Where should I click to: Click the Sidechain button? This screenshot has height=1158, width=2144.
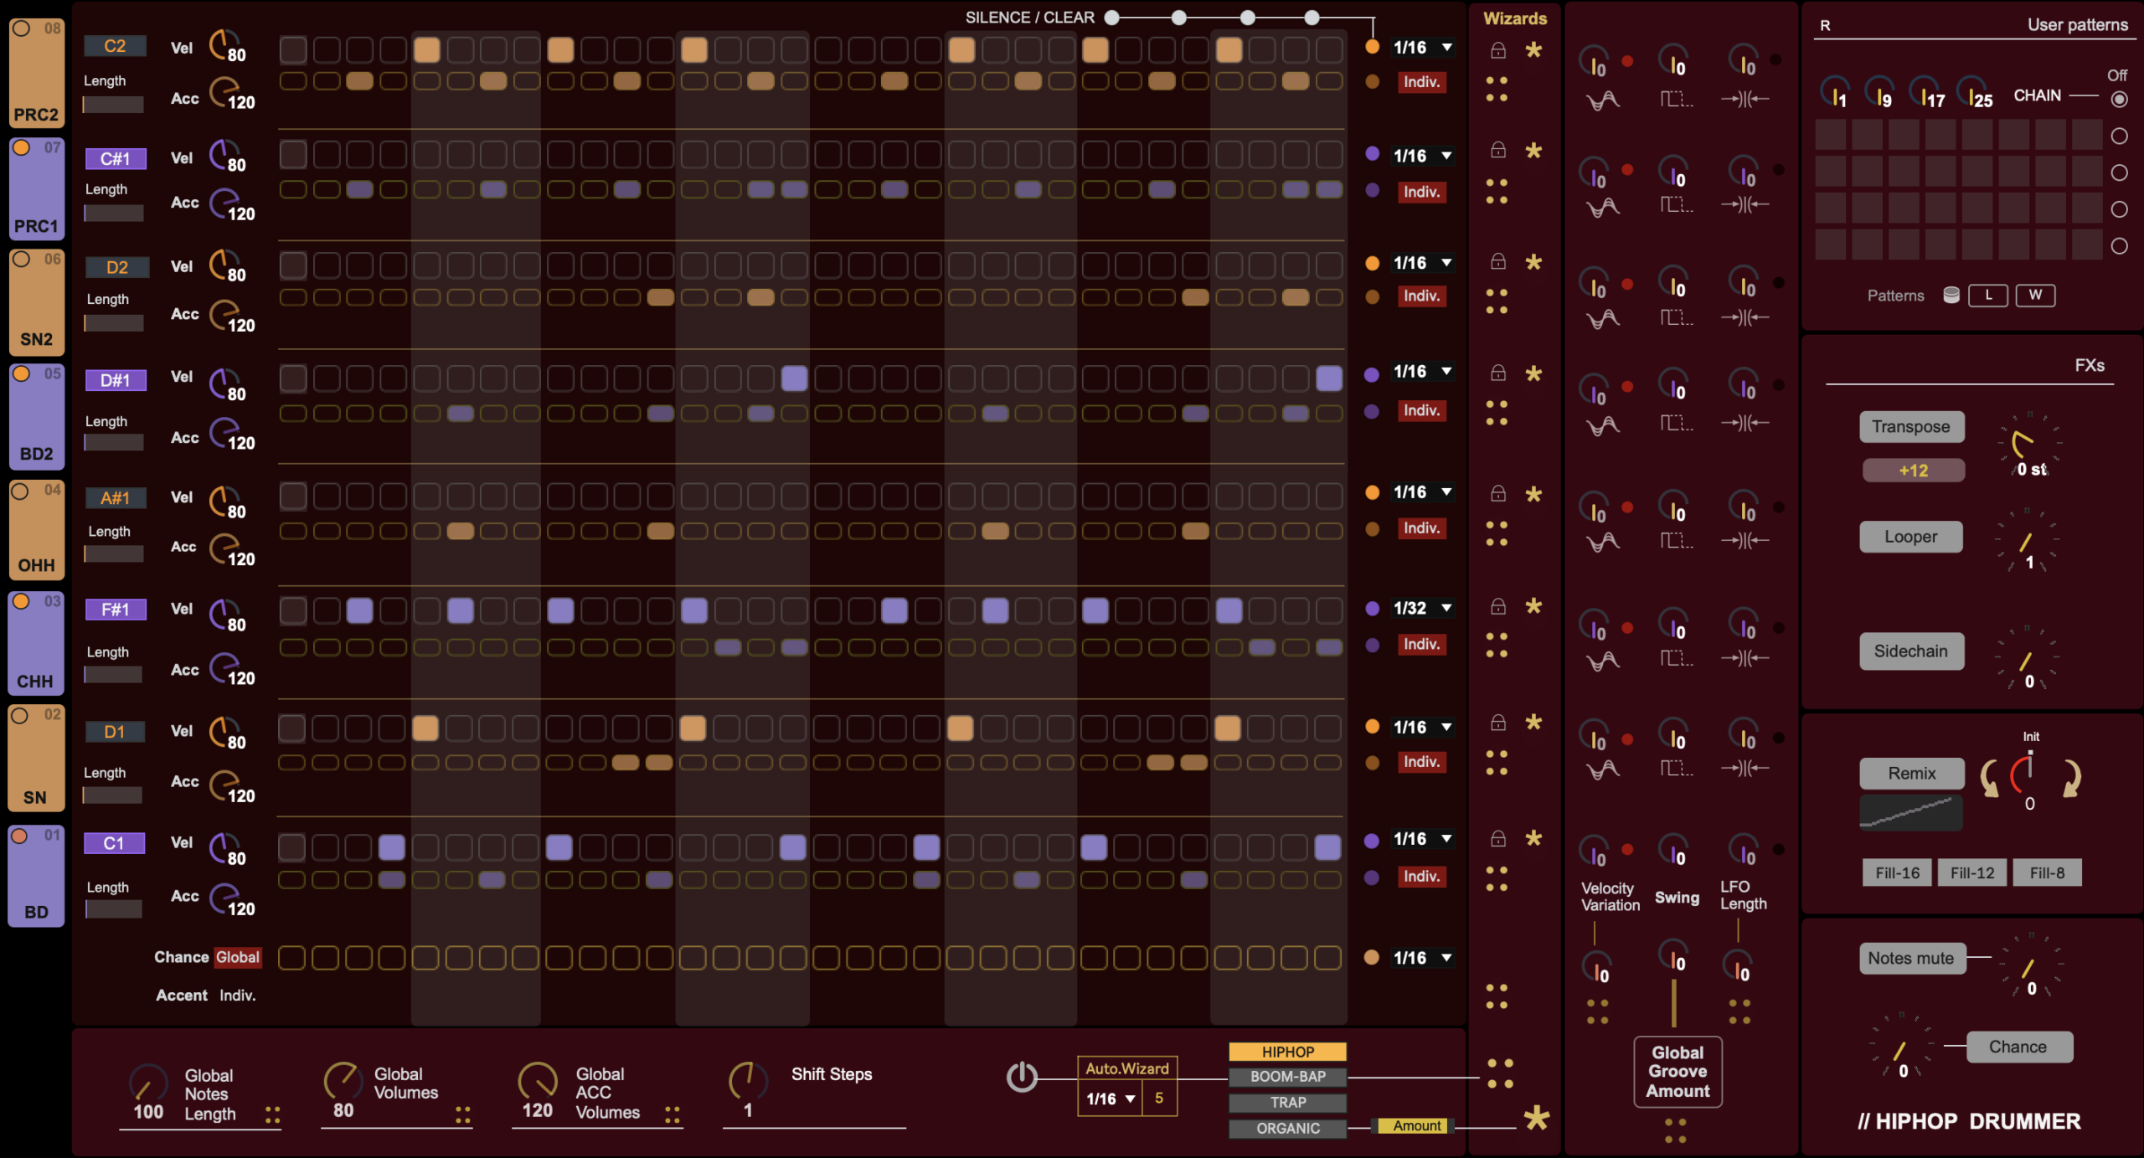(1910, 651)
